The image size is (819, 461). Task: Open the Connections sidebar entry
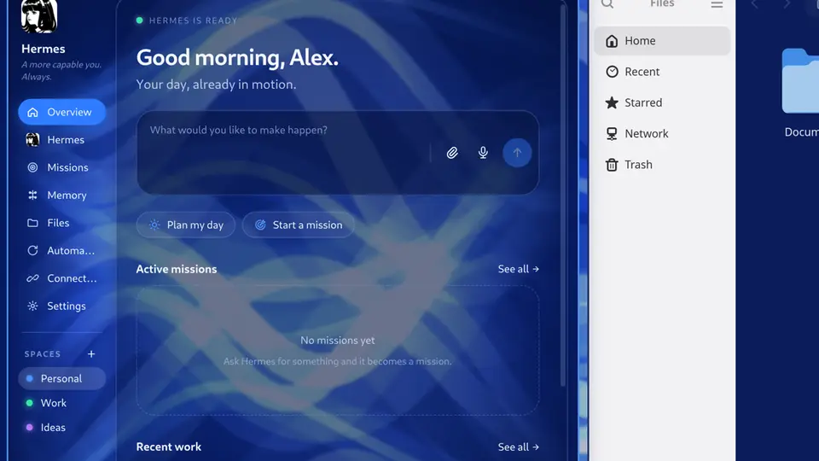[x=61, y=278]
